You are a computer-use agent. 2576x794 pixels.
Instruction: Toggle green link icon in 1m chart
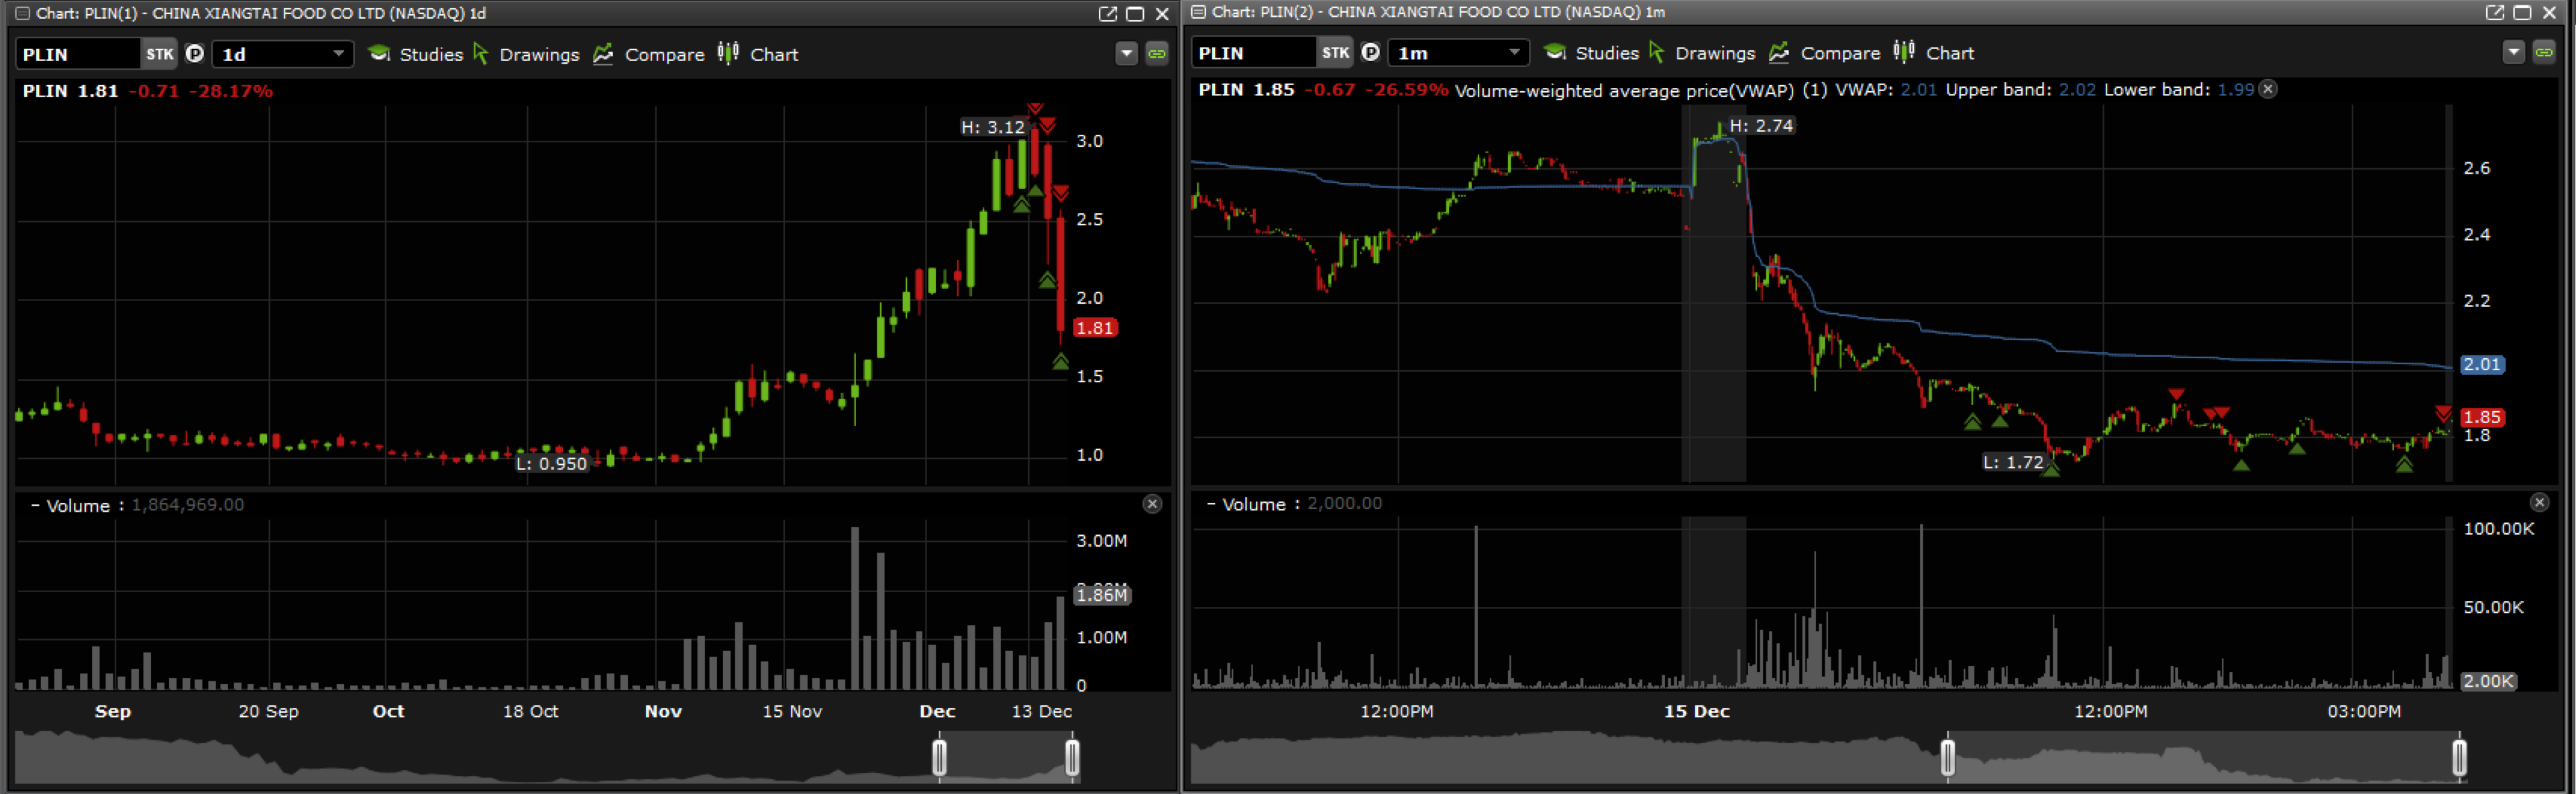tap(2544, 53)
